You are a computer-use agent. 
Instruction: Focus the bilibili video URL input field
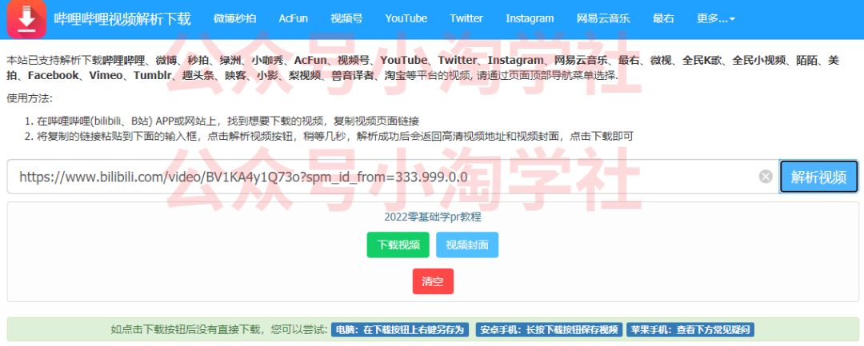(x=392, y=177)
